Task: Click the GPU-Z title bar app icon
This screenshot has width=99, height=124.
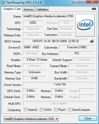Action: (x=3, y=3)
